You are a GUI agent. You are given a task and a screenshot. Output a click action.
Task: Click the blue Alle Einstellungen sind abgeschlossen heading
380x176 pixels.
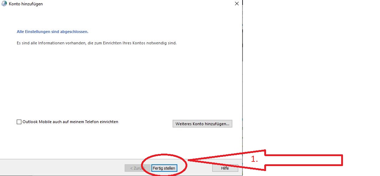(x=52, y=32)
